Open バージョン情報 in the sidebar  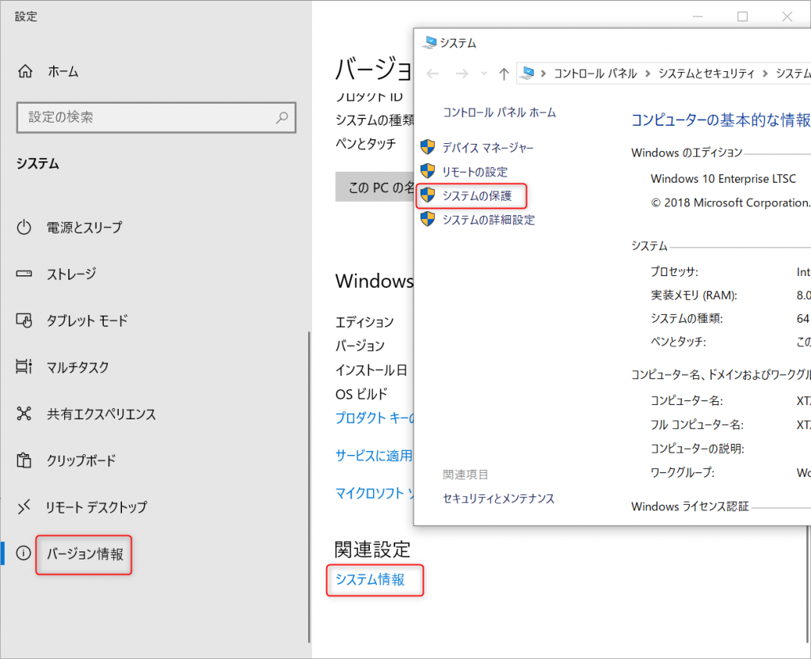tap(85, 554)
